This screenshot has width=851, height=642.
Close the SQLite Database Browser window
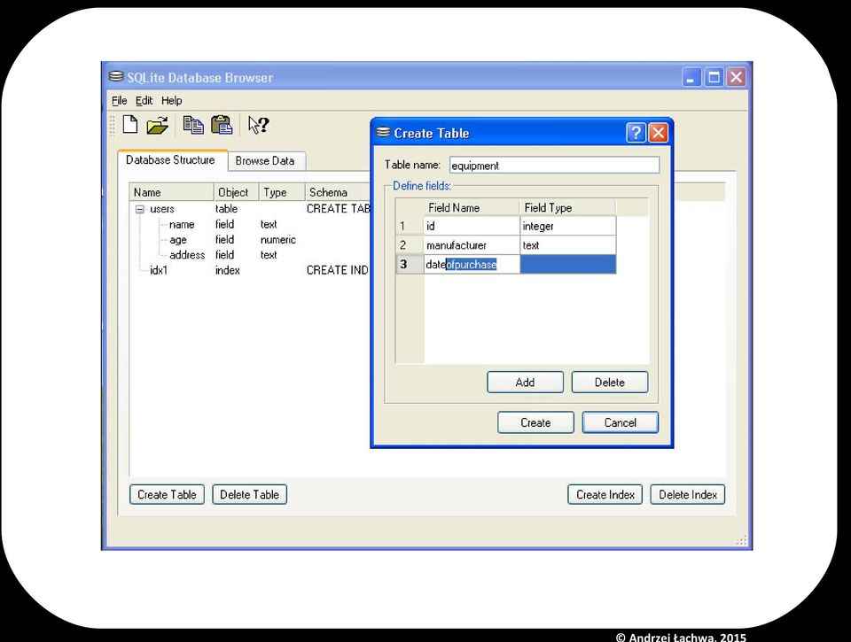click(x=736, y=78)
